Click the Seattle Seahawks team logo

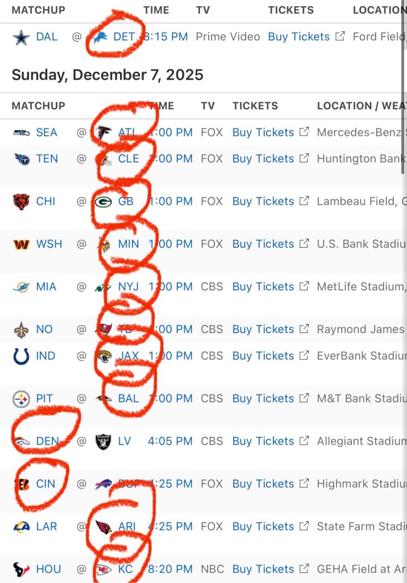(x=21, y=133)
